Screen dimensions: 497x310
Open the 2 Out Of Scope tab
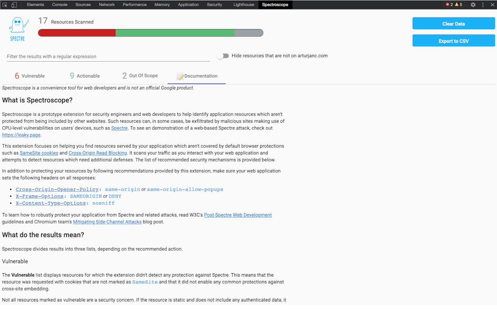pos(140,76)
